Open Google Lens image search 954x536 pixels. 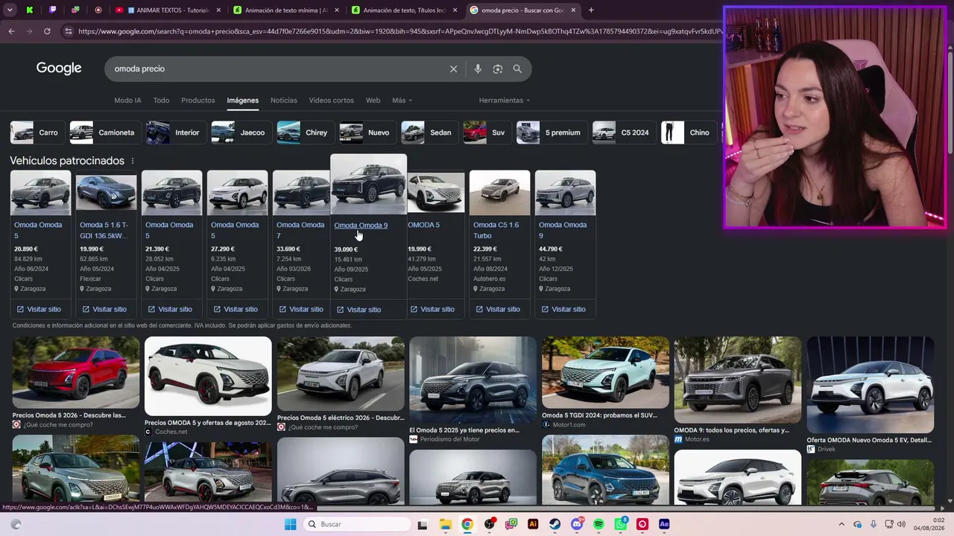click(498, 69)
